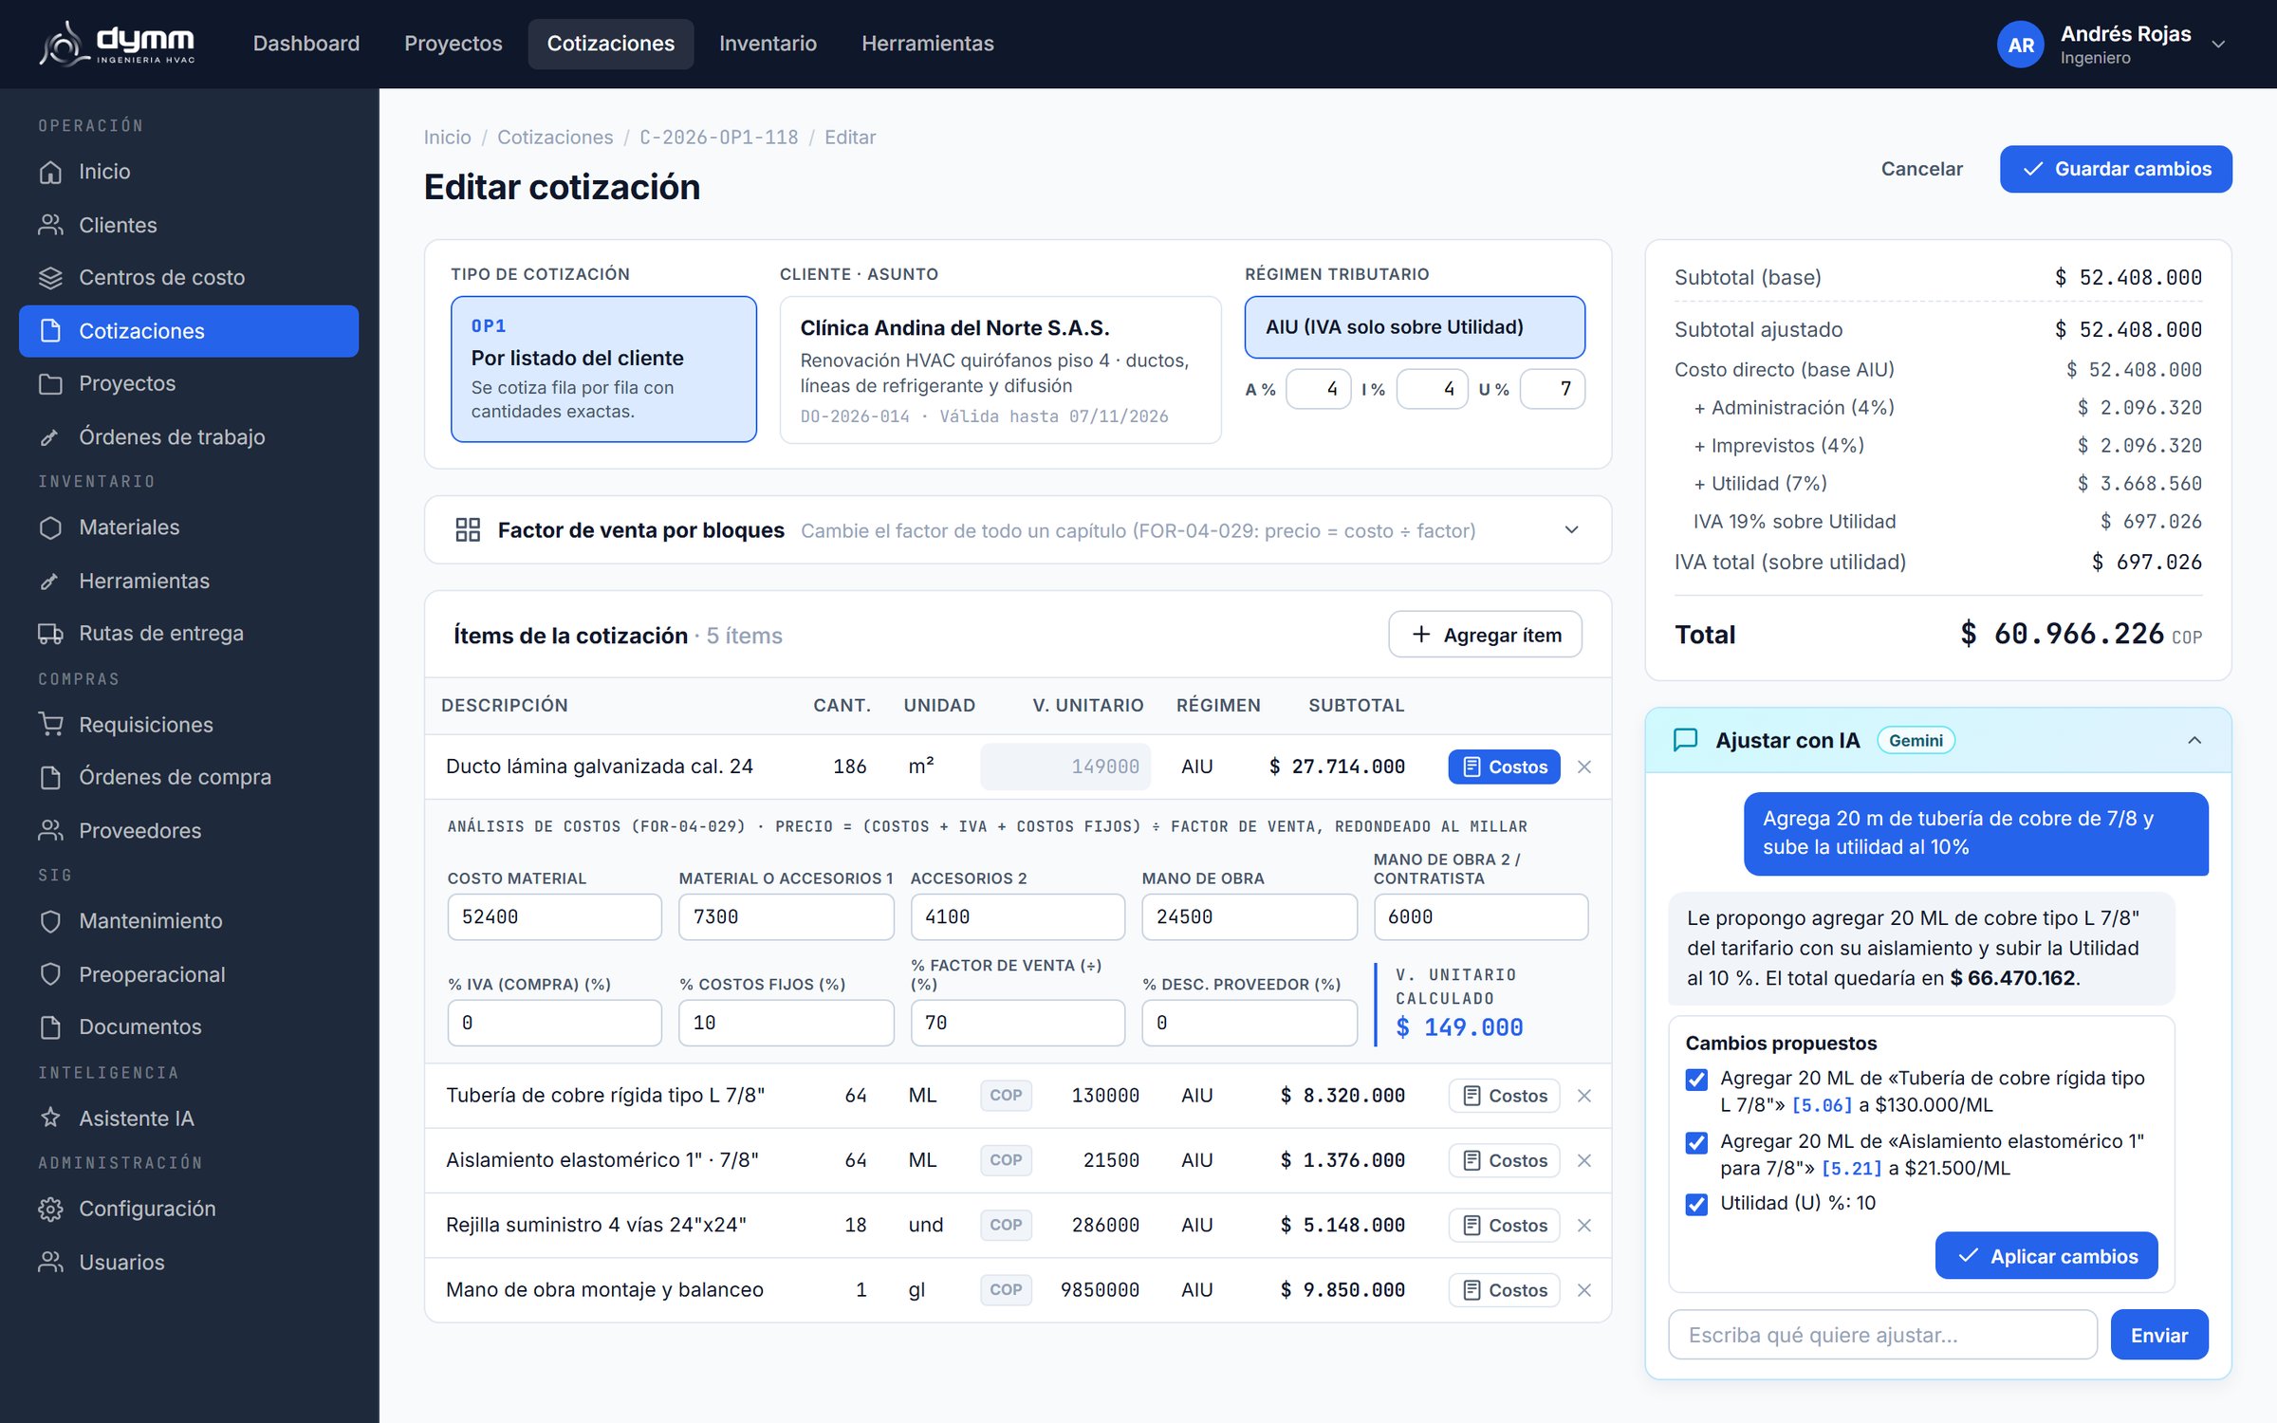This screenshot has height=1423, width=2277.
Task: Open Centros de costo layers icon
Action: click(x=50, y=278)
